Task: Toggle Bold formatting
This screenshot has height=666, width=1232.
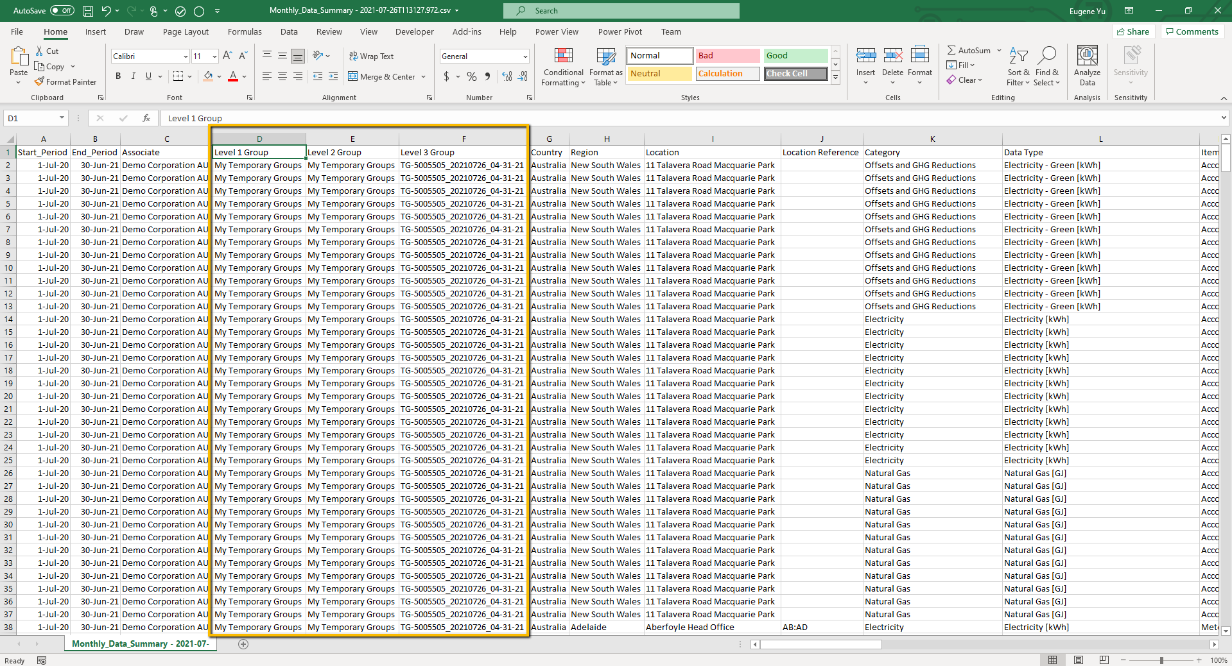Action: [118, 76]
